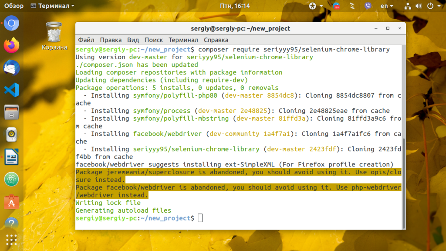Screen dimensions: 446x251
Task: Launch Visual Studio Code from dock
Action: pyautogui.click(x=11, y=90)
